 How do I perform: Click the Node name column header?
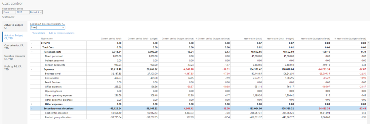[47, 38]
